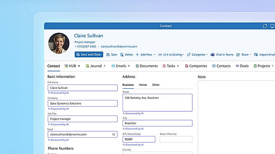The image size is (275, 154).
Task: Open the Deals tab
Action: tap(242, 66)
